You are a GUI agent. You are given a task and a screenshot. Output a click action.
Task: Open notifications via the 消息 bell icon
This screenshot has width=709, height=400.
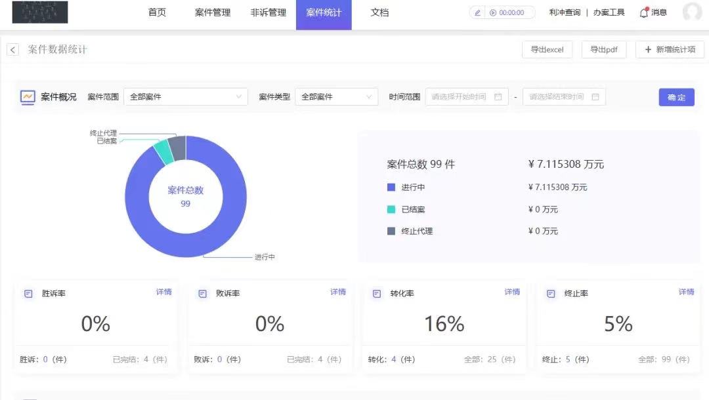(x=644, y=12)
